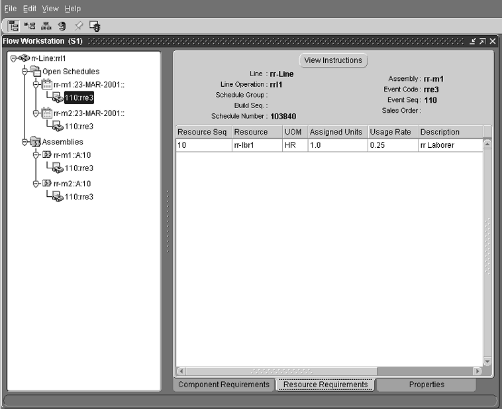Open the Help menu

pyautogui.click(x=73, y=9)
